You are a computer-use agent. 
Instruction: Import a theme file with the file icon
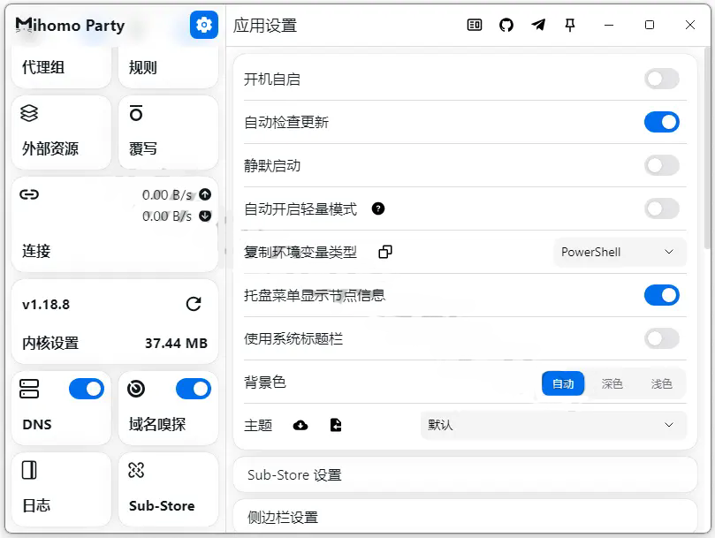[336, 425]
